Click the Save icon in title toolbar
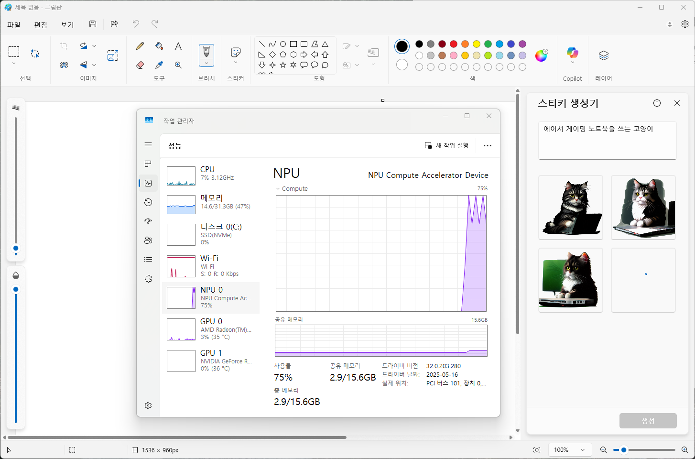This screenshot has width=695, height=459. coord(93,24)
